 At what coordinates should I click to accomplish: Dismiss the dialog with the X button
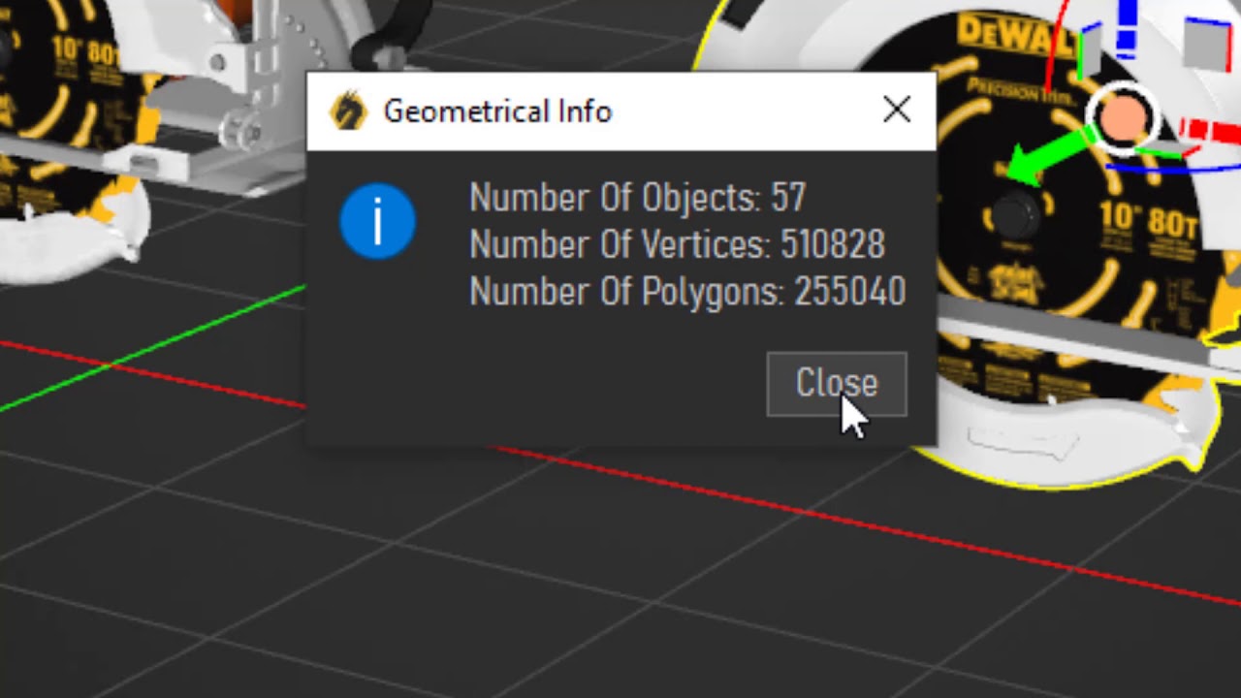(896, 110)
